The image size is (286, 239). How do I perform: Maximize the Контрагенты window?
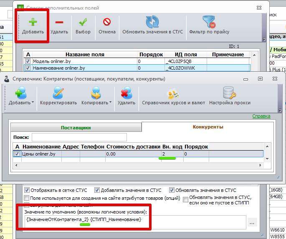(x=260, y=79)
